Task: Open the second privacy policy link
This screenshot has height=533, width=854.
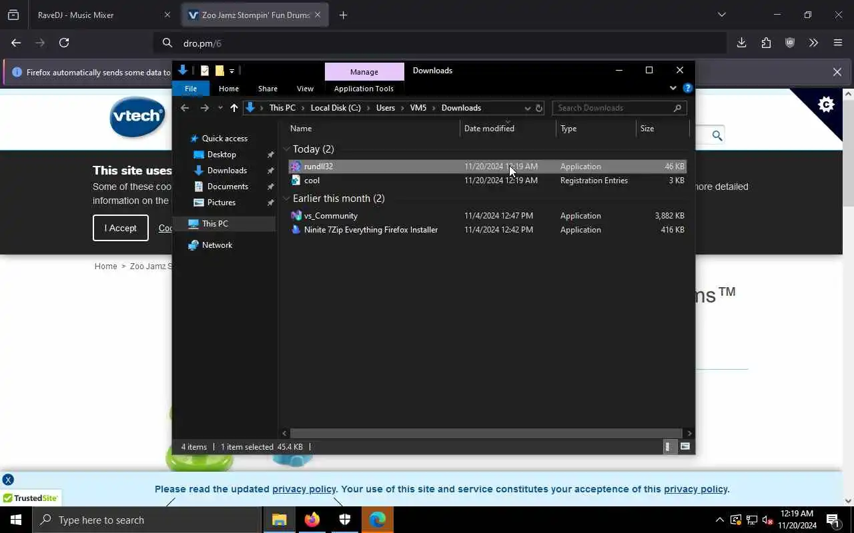Action: 695,489
